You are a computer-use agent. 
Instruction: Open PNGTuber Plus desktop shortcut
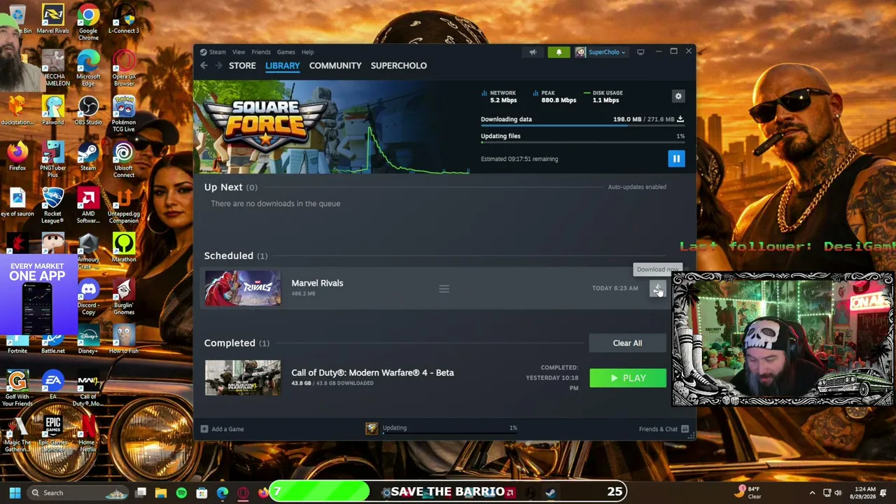tap(52, 160)
